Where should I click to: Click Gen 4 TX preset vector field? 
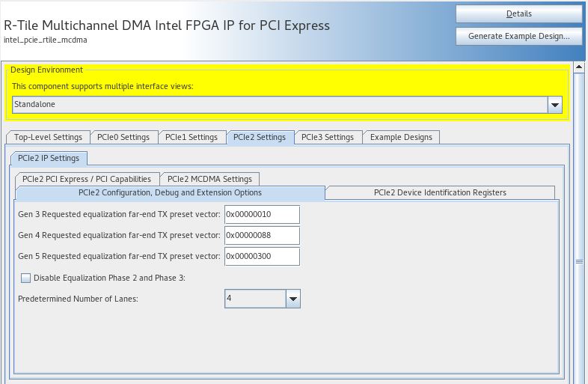point(262,235)
